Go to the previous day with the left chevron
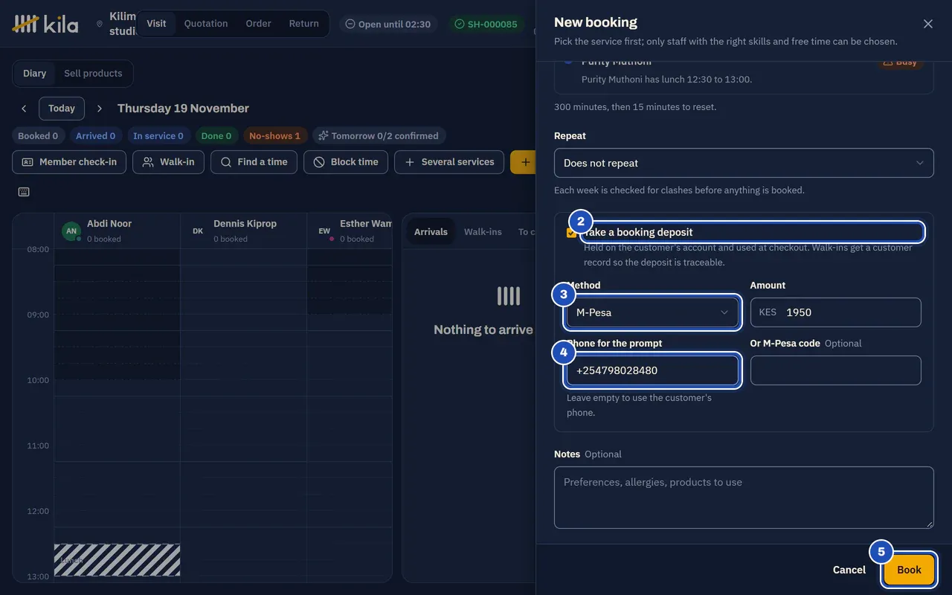This screenshot has width=952, height=595. 24,109
